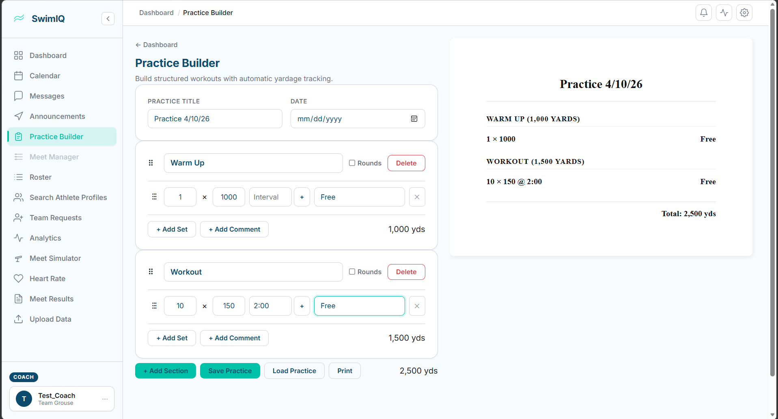
Task: Click the plus button next to the Interval field
Action: click(302, 197)
